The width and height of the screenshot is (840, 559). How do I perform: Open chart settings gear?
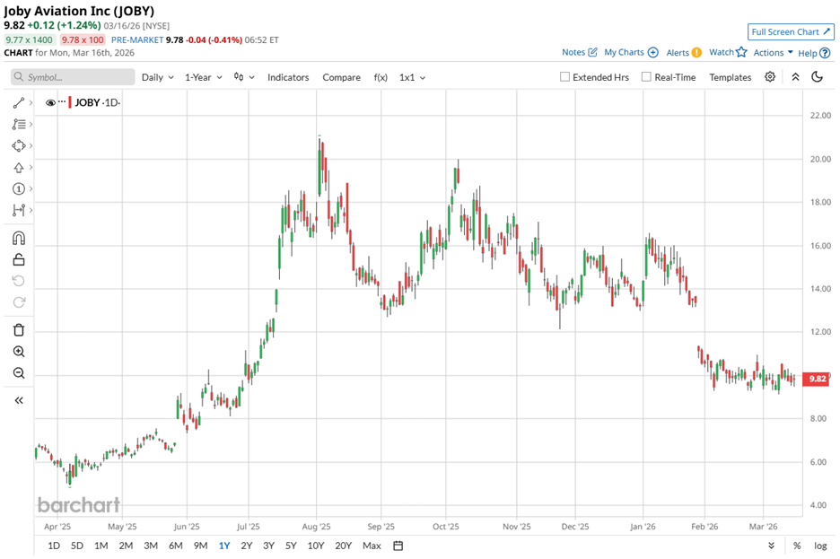770,76
